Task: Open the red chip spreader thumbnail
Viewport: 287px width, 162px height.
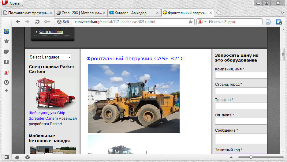Action: [53, 93]
